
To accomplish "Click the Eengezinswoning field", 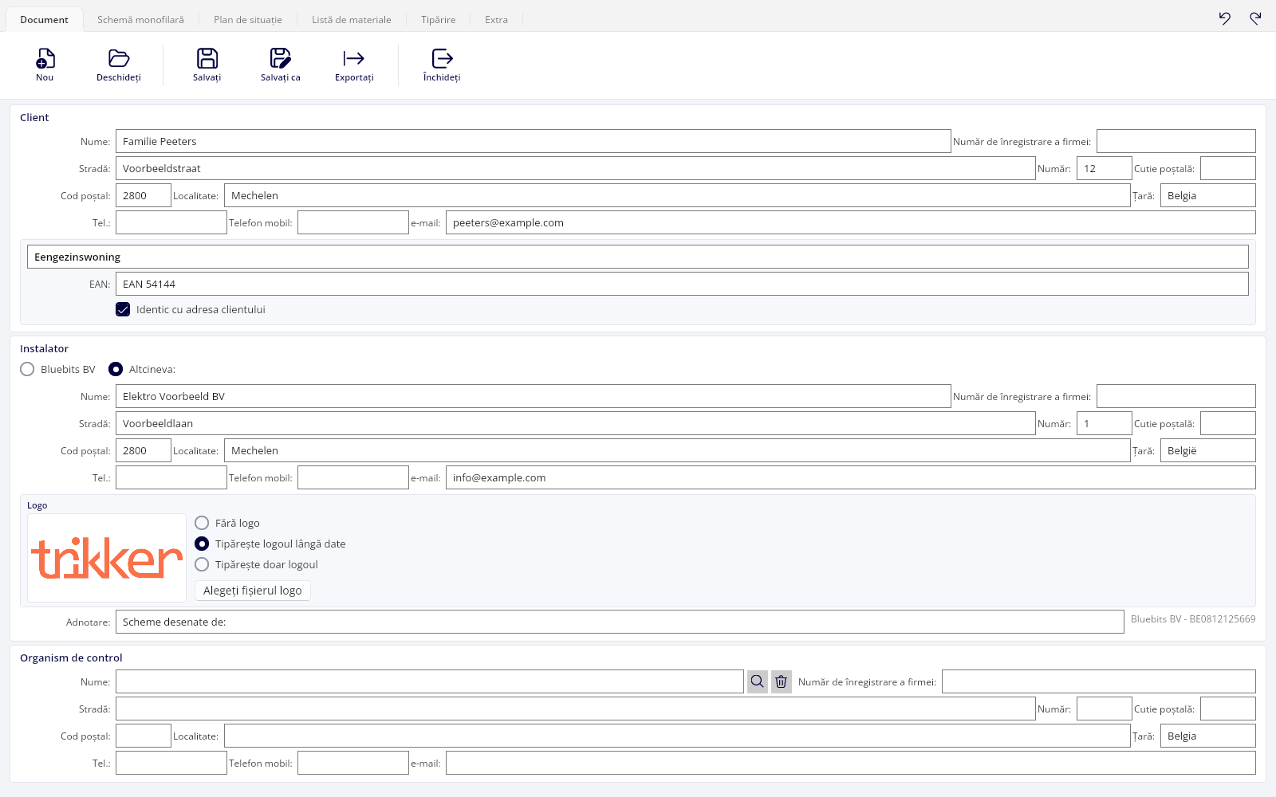I will pyautogui.click(x=638, y=257).
